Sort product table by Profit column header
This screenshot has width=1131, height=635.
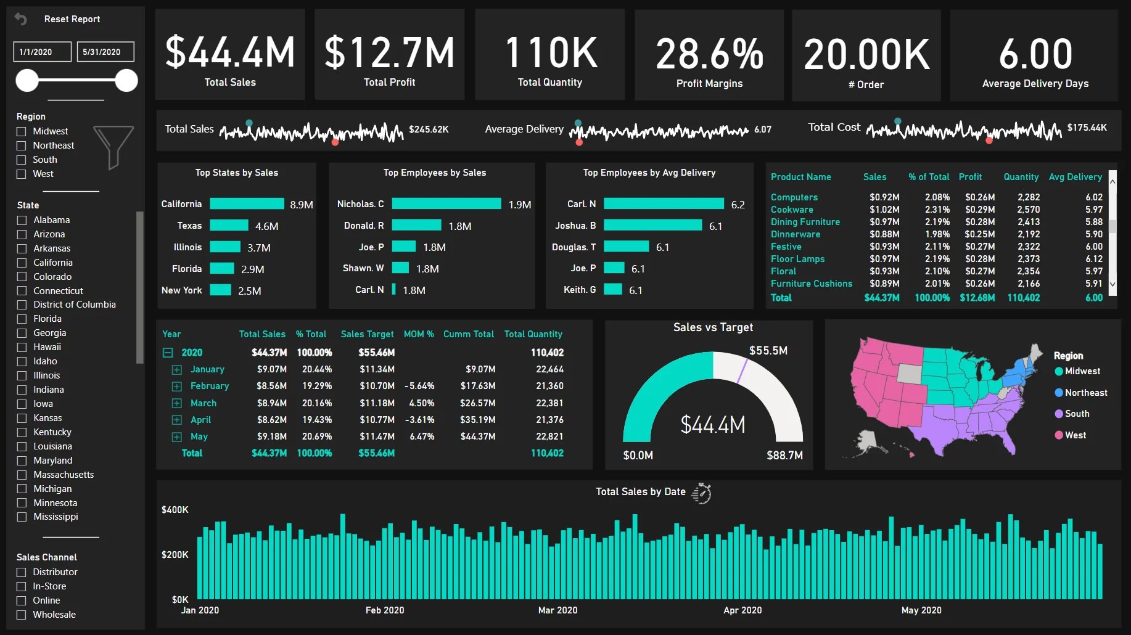(970, 177)
